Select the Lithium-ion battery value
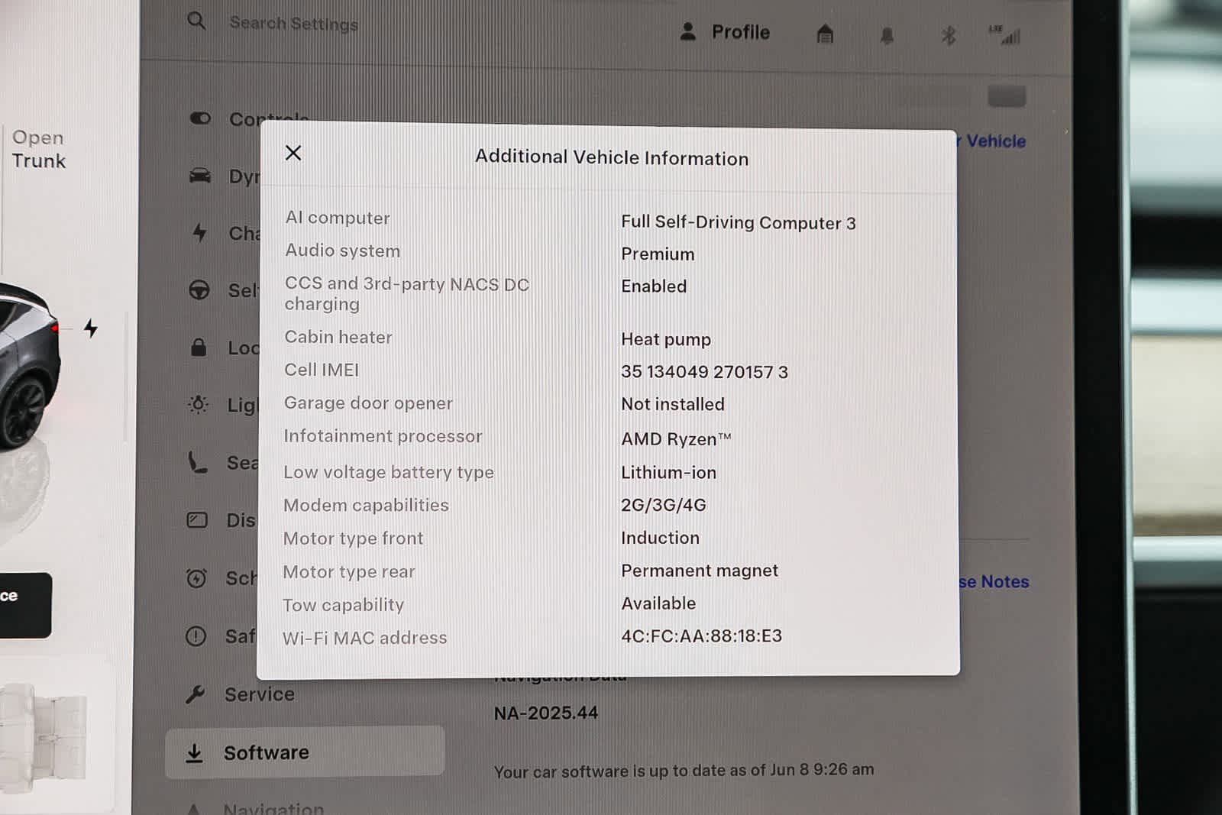 coord(668,473)
